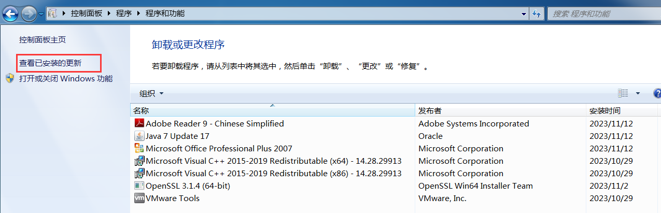Open the 组织 dropdown menu

point(151,93)
